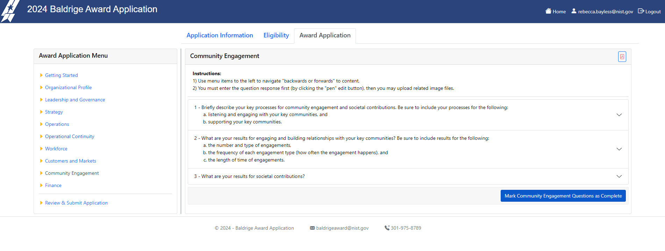
Task: Expand question 2 engagement results chevron
Action: [x=619, y=149]
